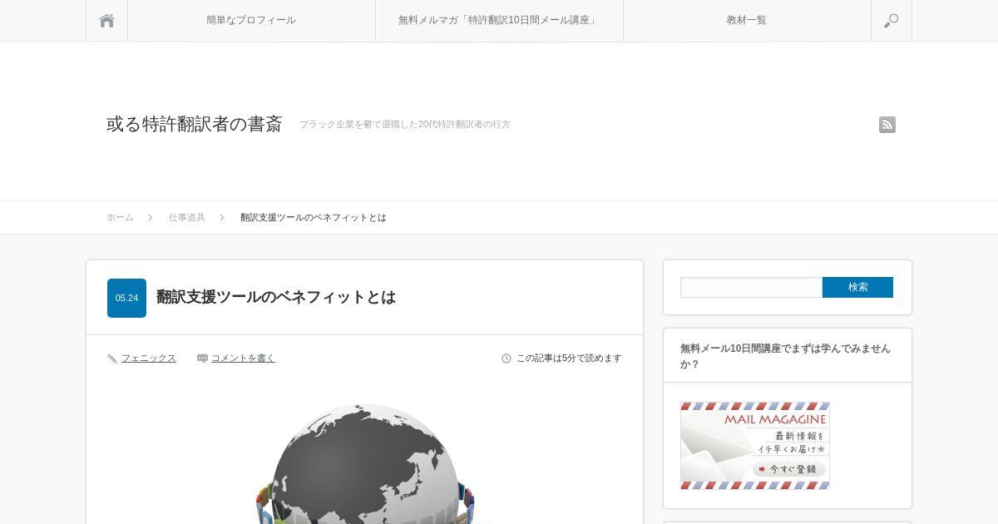Screen dimensions: 998x524
Task: Select the current breadcrumb 翻訳支援ツールのベネフィットとは
Action: 314,217
